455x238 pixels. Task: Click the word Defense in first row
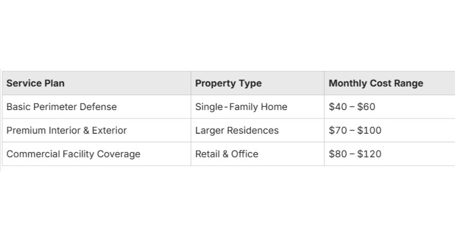[x=98, y=106]
